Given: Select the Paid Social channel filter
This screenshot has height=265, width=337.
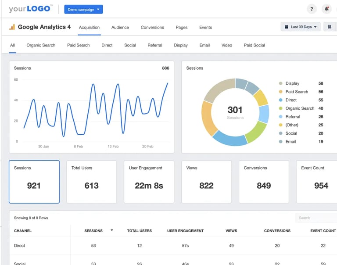Looking at the screenshot, I should (x=254, y=45).
